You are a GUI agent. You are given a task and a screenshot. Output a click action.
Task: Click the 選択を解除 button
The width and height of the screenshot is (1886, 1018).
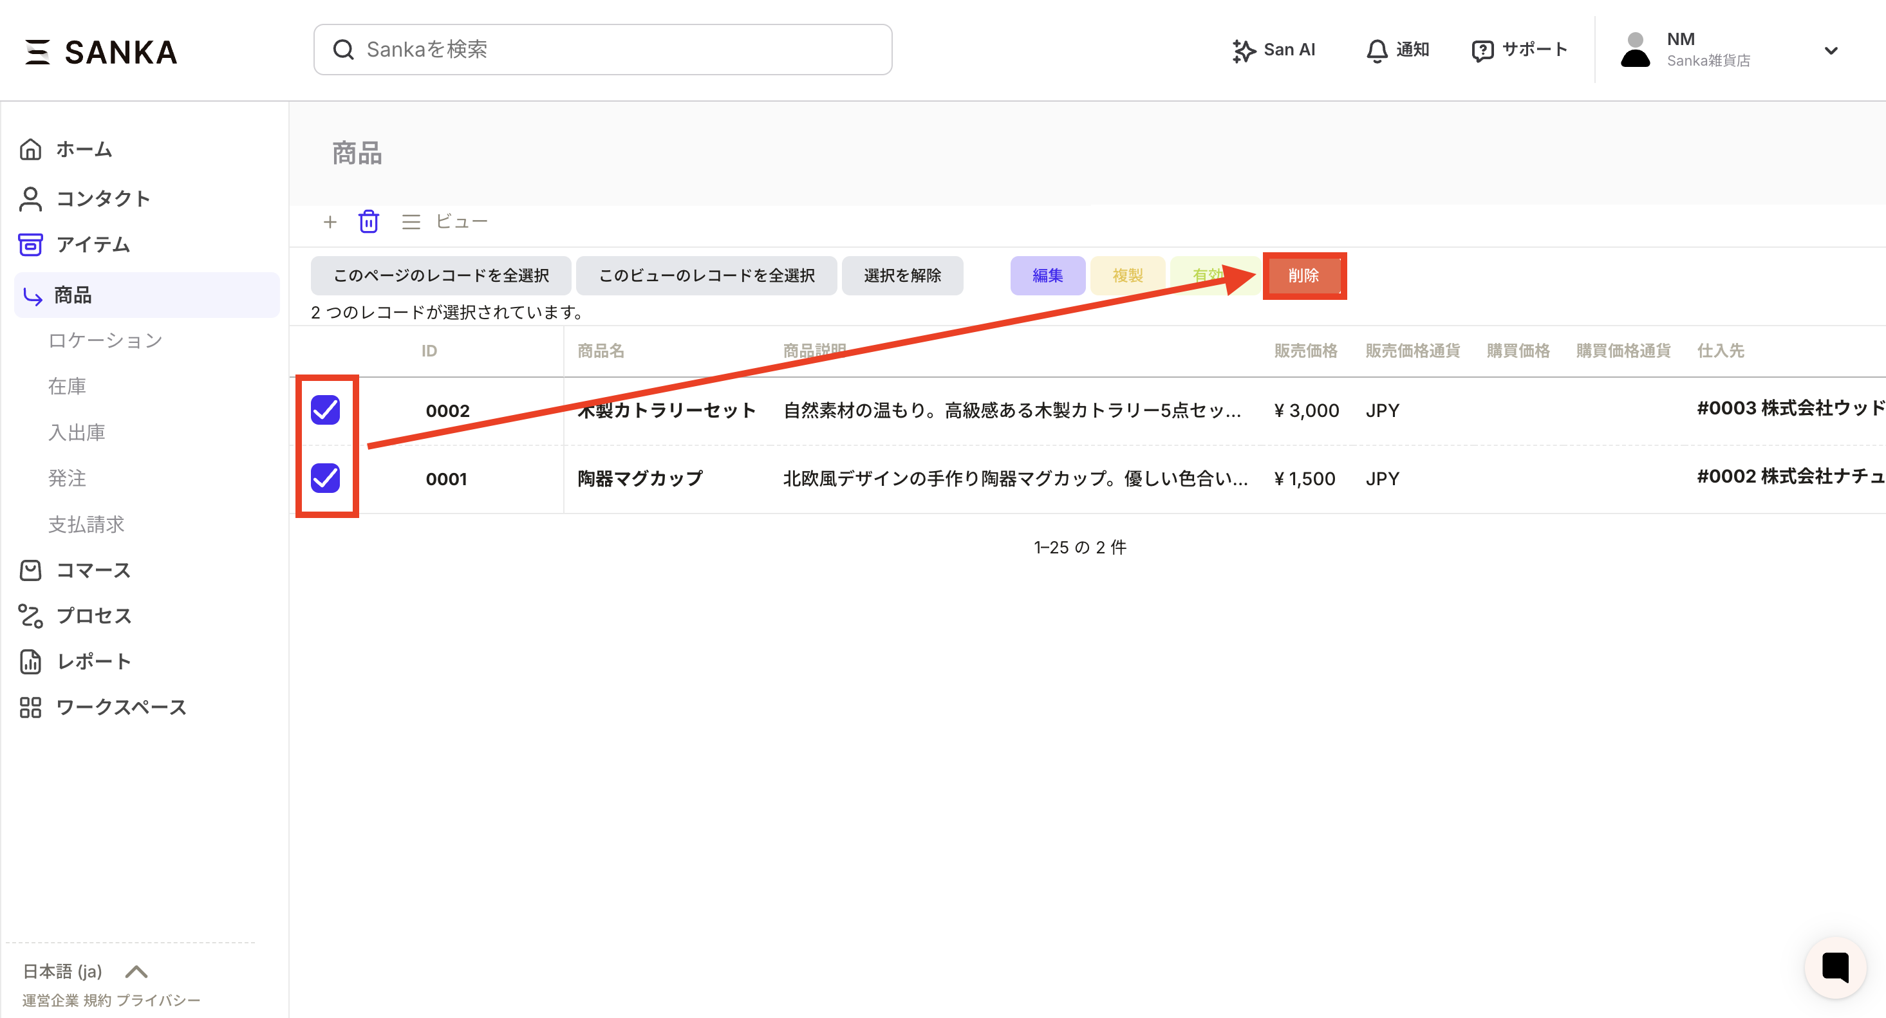[x=902, y=275]
